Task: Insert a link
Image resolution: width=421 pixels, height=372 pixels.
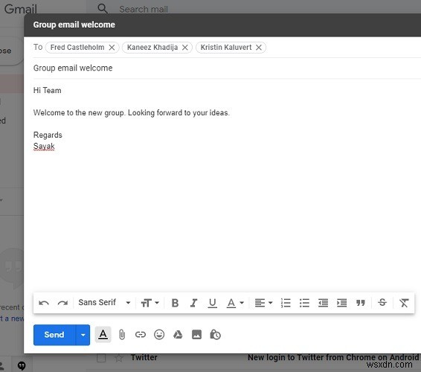Action: (141, 335)
